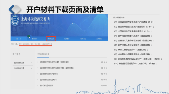The height and width of the screenshot is (94, 169).
Task: Expand the chevron beside sidebar 全国碳排放权交易
Action: pyautogui.click(x=31, y=63)
